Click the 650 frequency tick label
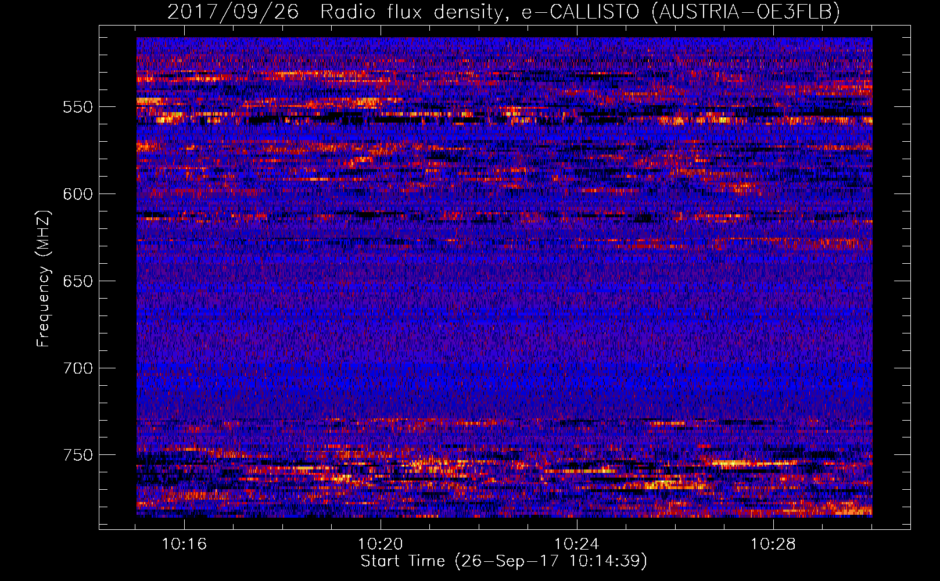This screenshot has height=581, width=940. pyautogui.click(x=78, y=281)
